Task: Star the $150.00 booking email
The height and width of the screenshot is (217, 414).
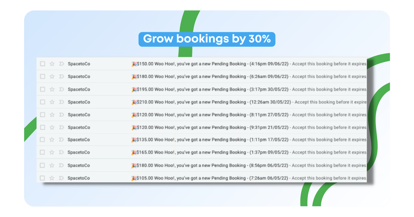Action: 52,64
